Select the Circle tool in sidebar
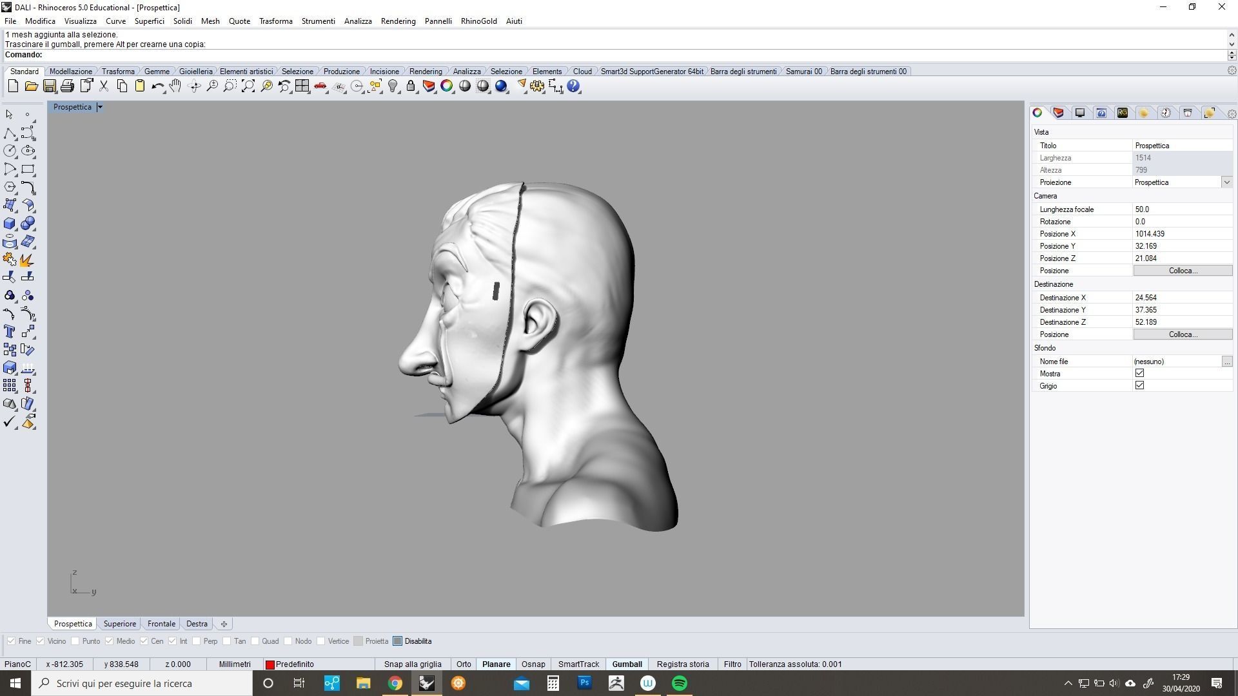 [x=9, y=151]
